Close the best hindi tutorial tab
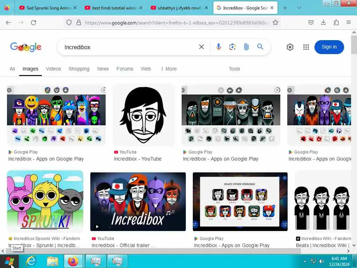The width and height of the screenshot is (357, 268). click(141, 8)
